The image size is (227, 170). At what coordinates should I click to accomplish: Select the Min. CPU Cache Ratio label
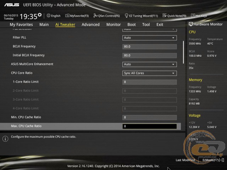26,117
